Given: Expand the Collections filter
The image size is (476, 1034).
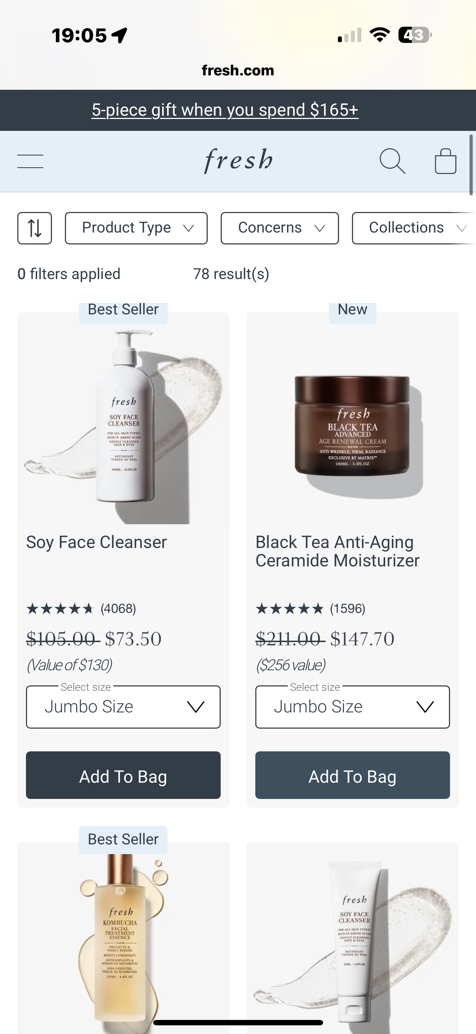Looking at the screenshot, I should point(414,228).
